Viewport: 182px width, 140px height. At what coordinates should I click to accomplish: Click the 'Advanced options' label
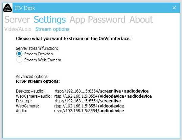coord(32,76)
